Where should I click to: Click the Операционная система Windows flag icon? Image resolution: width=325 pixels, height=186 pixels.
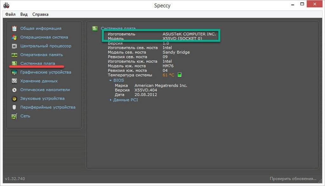(14, 37)
